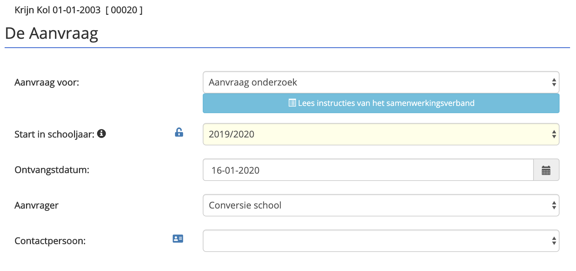Image resolution: width=576 pixels, height=271 pixels.
Task: Open the Aanvrager dropdown showing Conversie school
Action: pos(381,205)
